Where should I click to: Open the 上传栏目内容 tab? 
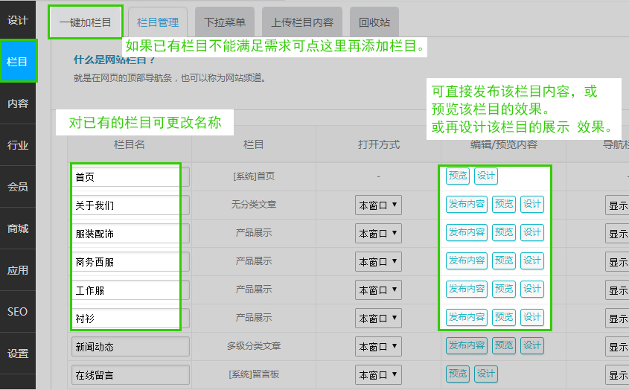click(302, 23)
